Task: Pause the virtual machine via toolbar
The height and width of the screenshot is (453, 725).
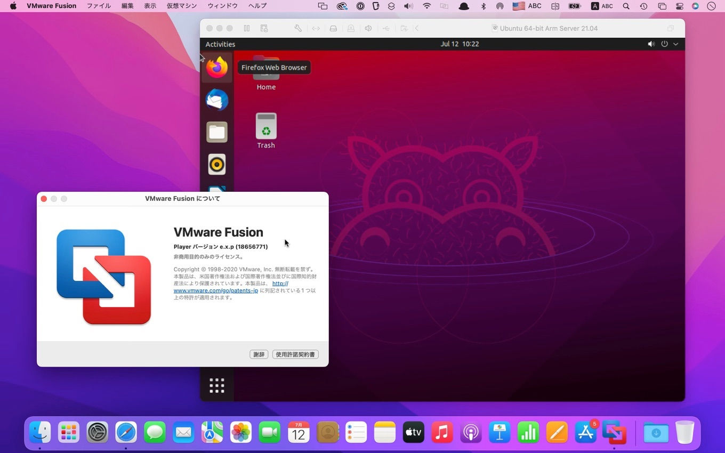Action: [246, 28]
